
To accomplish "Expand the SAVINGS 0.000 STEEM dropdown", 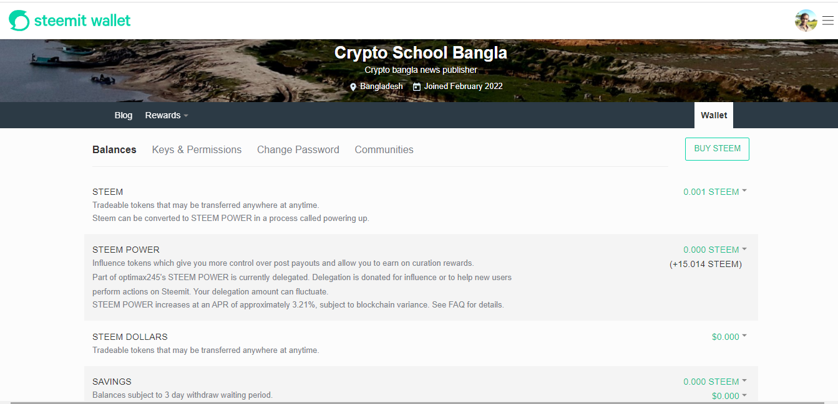I will pos(715,382).
